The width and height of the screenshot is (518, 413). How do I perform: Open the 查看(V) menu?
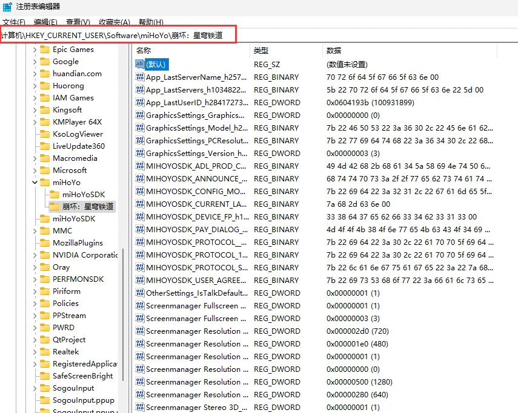pyautogui.click(x=78, y=22)
